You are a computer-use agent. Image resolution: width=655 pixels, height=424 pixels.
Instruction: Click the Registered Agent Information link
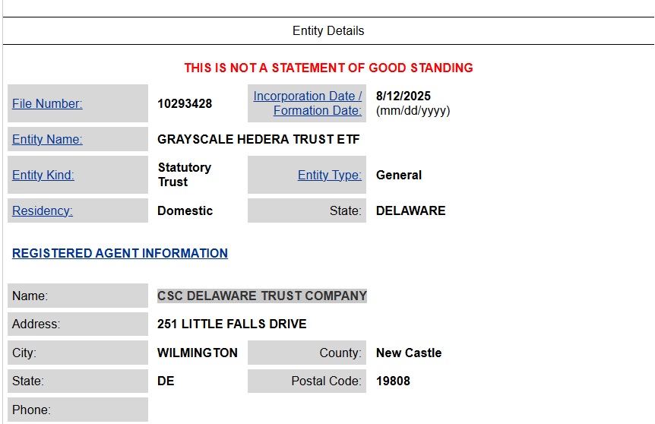click(x=120, y=253)
